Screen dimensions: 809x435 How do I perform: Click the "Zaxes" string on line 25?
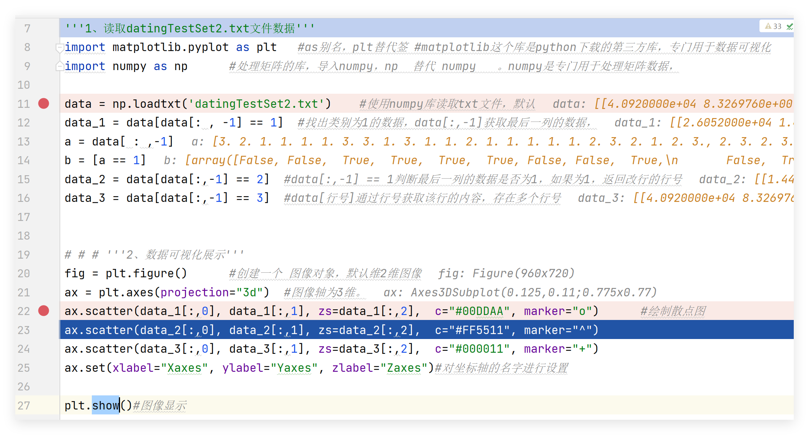click(x=404, y=368)
